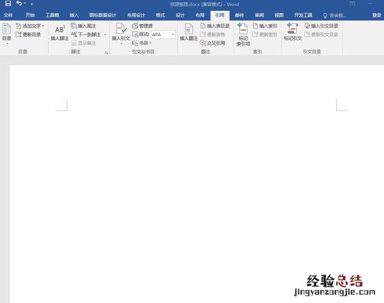
Task: Switch to the 邮件 tab
Action: coord(239,15)
